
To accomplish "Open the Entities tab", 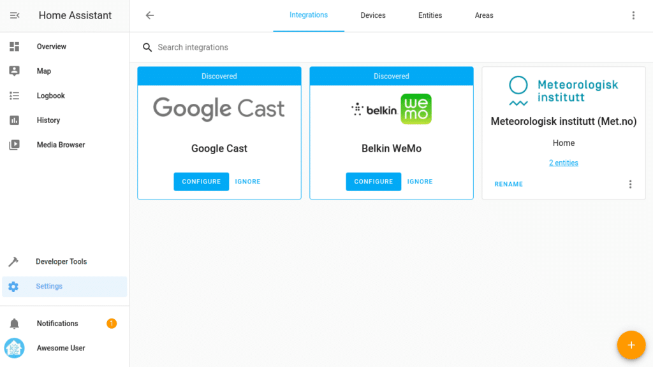I will pyautogui.click(x=430, y=15).
